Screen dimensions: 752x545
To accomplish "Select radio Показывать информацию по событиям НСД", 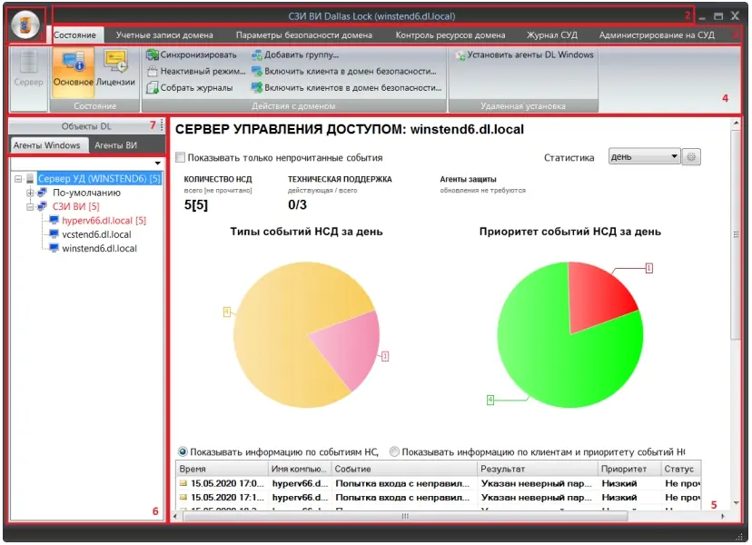I will (183, 451).
